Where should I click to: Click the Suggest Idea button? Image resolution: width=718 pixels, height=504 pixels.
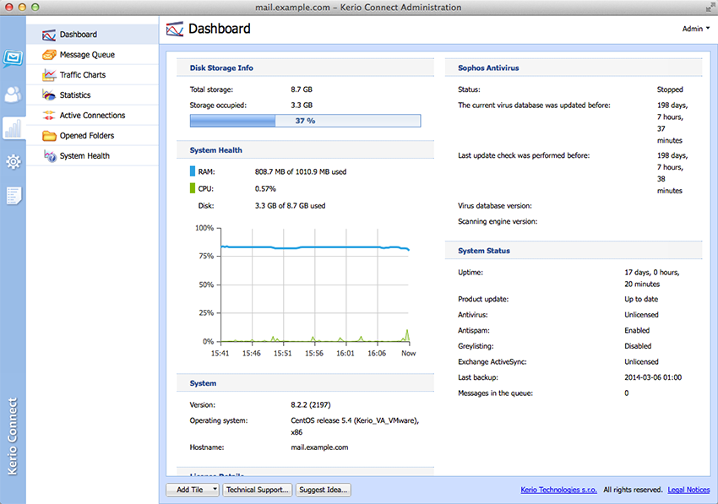[323, 490]
